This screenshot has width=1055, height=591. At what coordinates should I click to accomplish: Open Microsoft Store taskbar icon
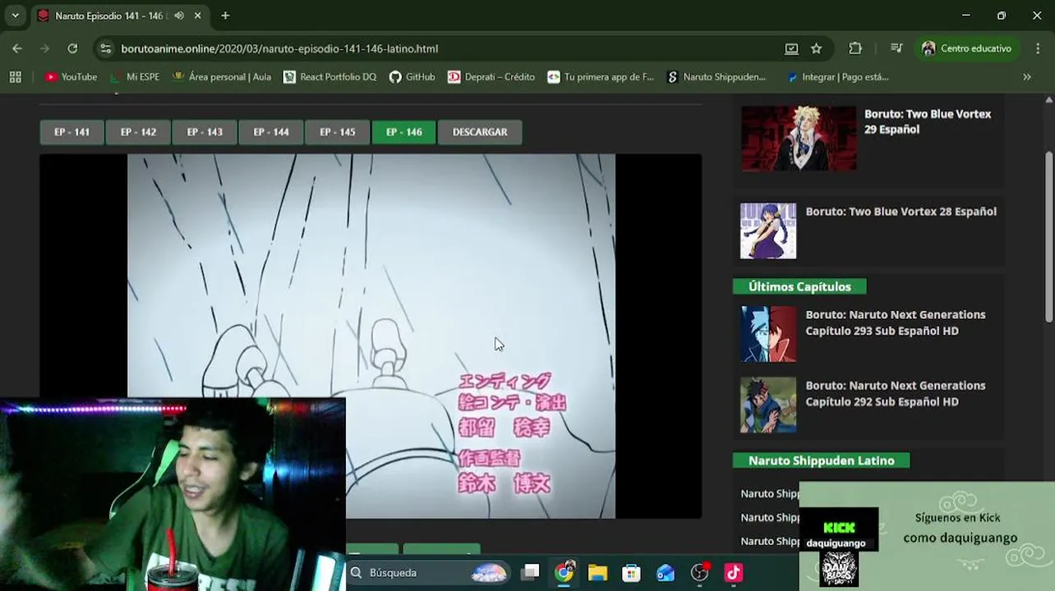[x=631, y=572]
